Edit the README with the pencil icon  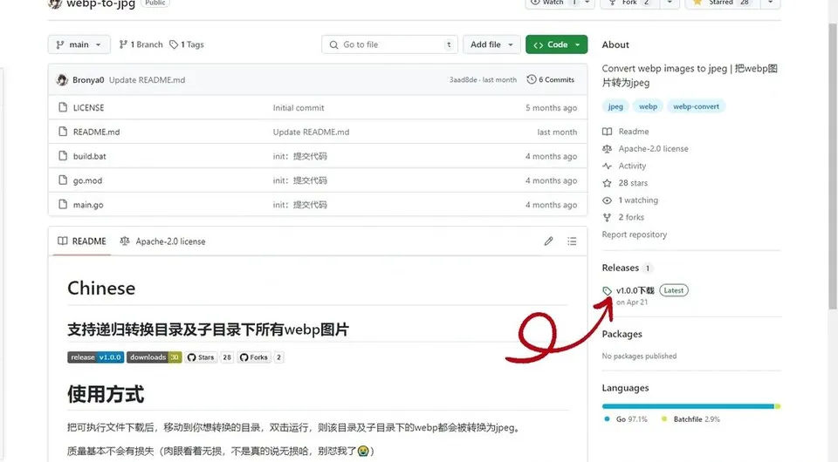(x=548, y=241)
